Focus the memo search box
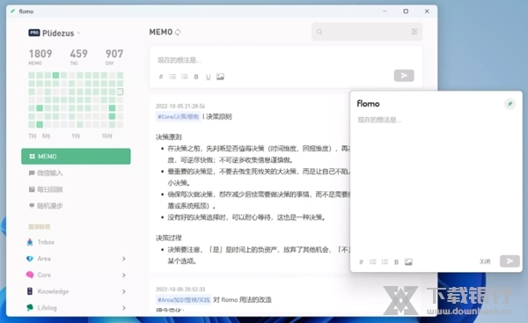 [x=367, y=32]
